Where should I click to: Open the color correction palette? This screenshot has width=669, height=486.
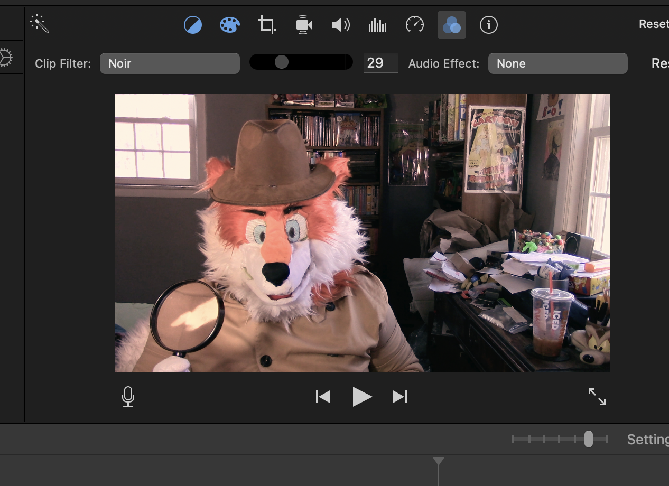229,25
